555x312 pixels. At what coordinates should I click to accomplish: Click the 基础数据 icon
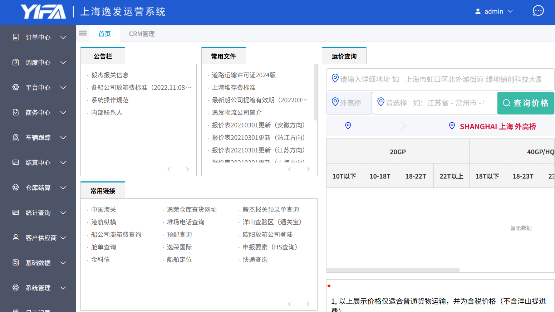click(x=16, y=263)
